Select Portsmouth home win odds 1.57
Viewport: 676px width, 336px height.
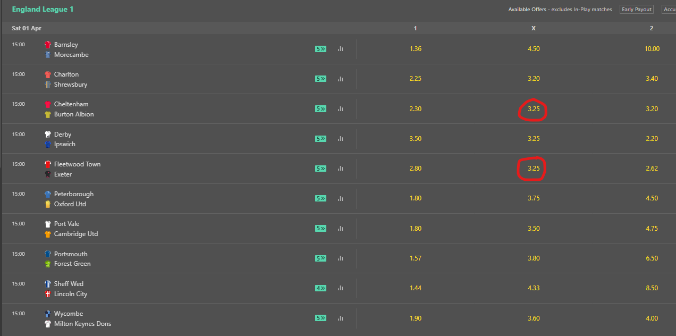tap(416, 258)
